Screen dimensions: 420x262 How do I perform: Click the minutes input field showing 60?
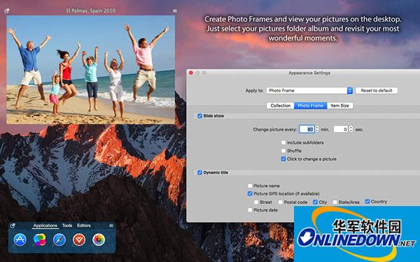[x=307, y=129]
